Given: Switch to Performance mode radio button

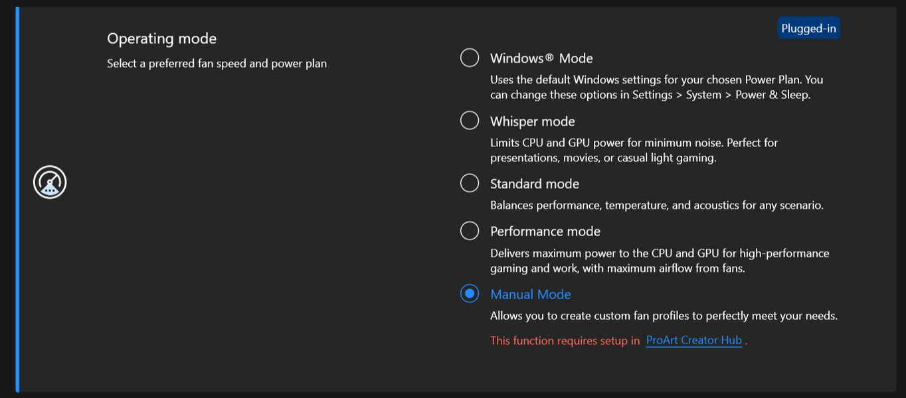Looking at the screenshot, I should tap(470, 231).
